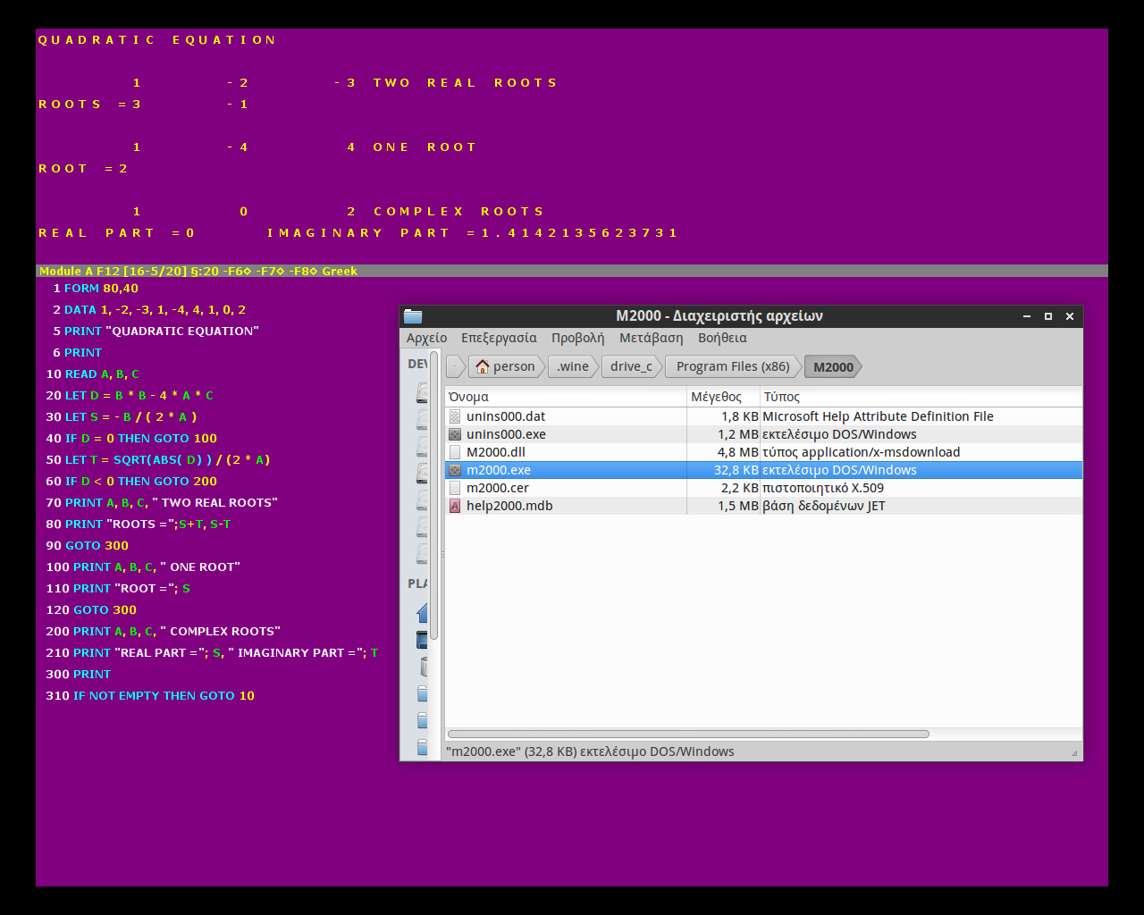
Task: Click the 1,8 KB size cell
Action: pos(740,416)
